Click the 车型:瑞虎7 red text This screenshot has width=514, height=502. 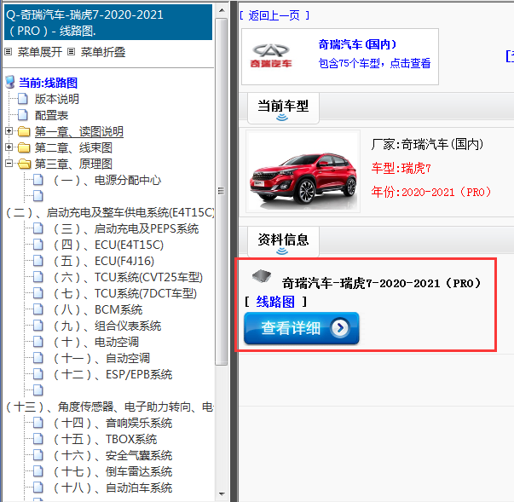click(401, 169)
